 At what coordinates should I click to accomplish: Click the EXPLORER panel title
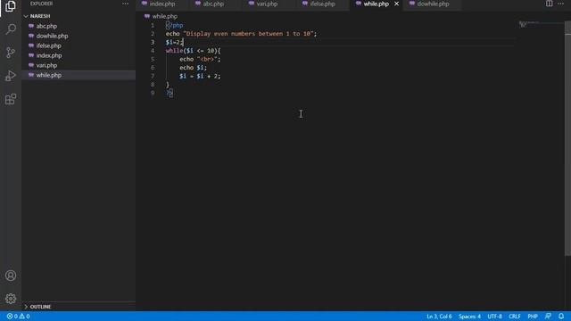point(42,4)
